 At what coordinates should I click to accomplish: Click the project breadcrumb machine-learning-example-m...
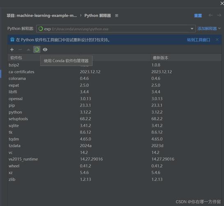coord(42,16)
